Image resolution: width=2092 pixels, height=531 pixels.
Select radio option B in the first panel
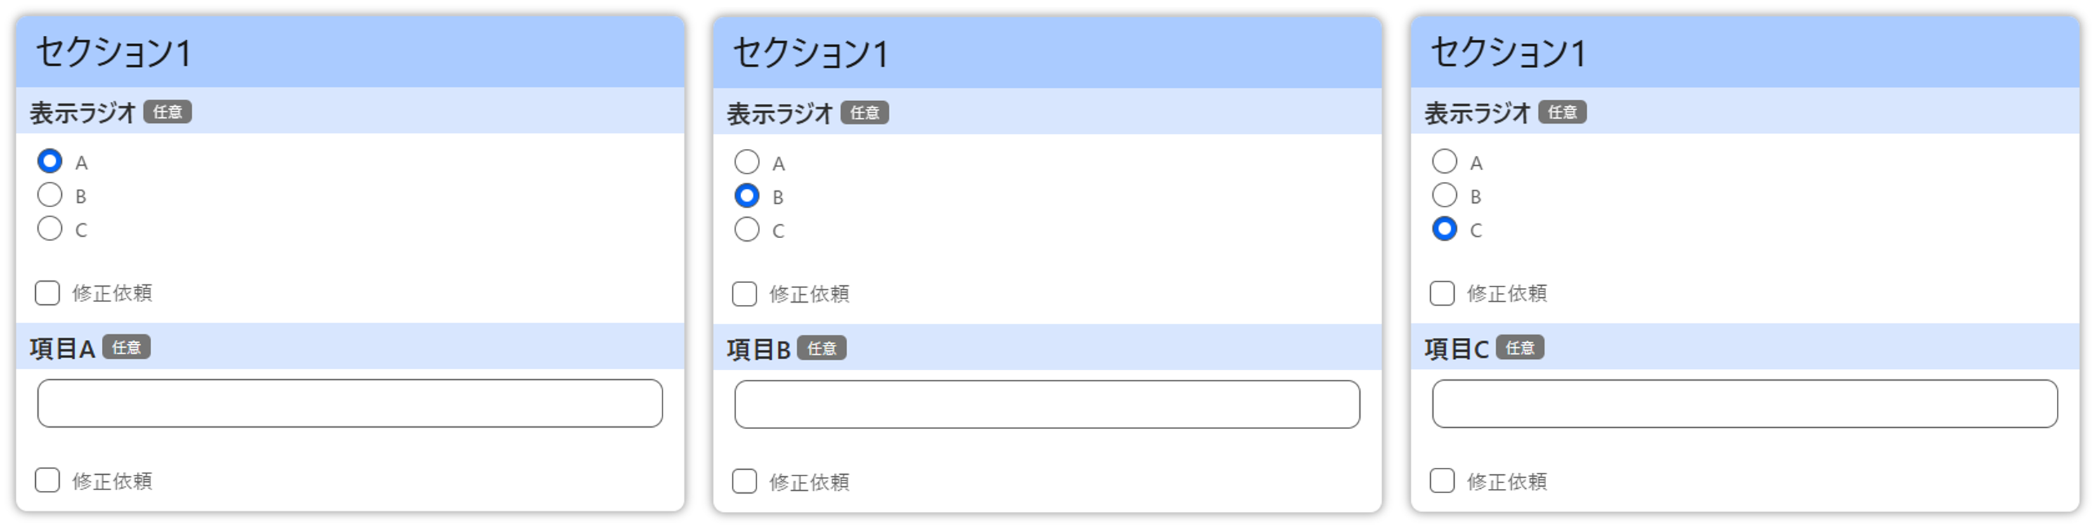(51, 195)
